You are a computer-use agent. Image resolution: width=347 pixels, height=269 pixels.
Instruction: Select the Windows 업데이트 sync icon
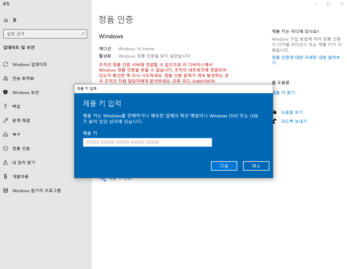click(x=6, y=65)
